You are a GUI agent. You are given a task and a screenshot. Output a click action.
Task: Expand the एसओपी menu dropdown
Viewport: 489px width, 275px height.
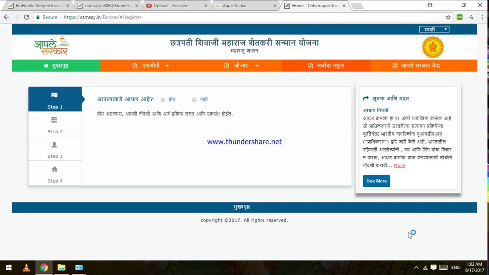[151, 66]
